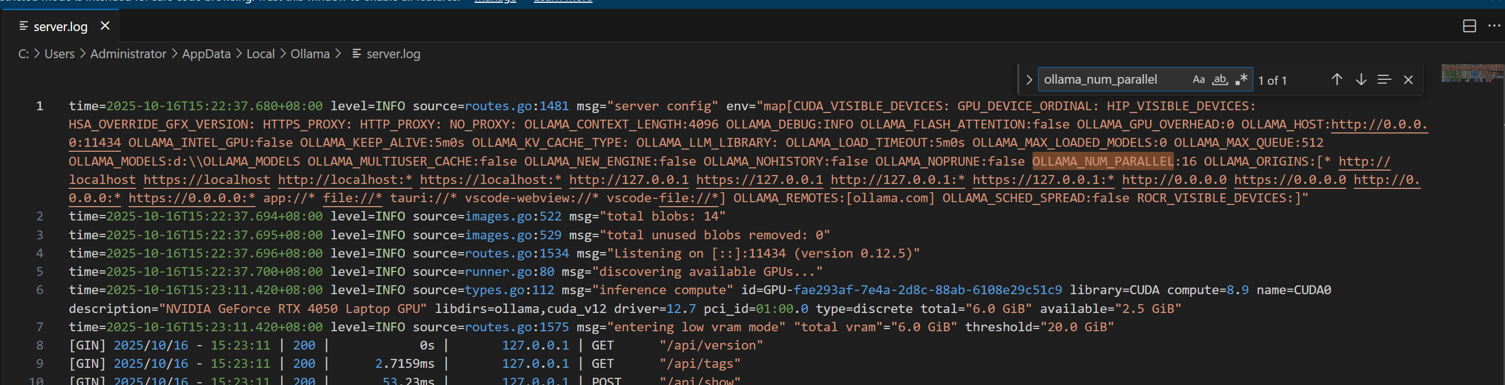Click images.go:529 source reference
This screenshot has width=1505, height=385.
click(x=513, y=235)
